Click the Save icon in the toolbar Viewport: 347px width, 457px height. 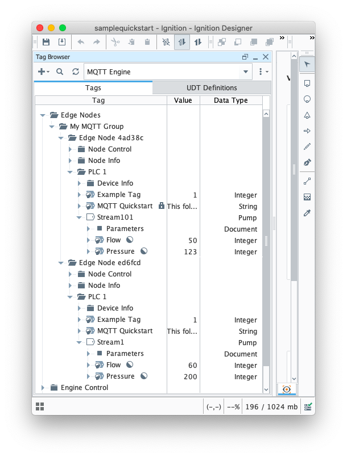(x=46, y=42)
